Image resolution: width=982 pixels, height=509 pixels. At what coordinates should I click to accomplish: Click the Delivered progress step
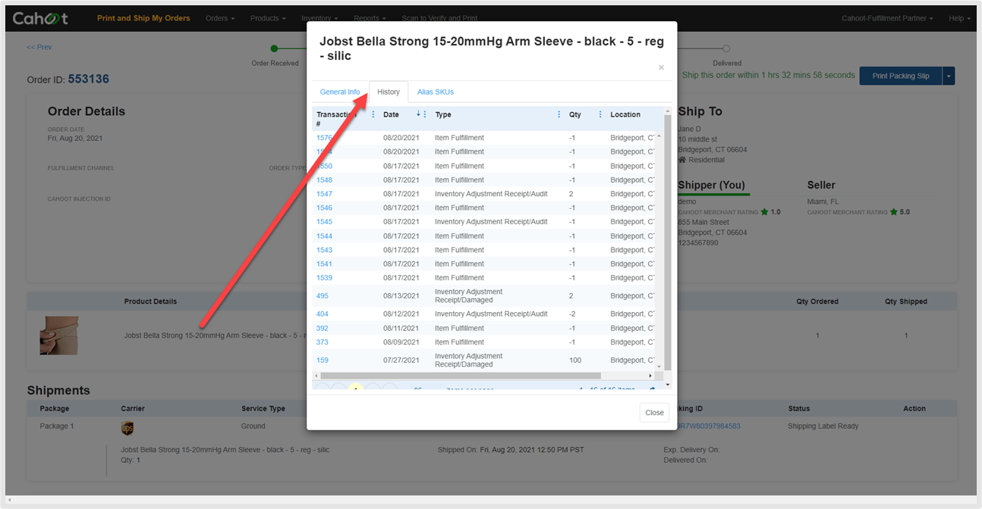point(726,48)
